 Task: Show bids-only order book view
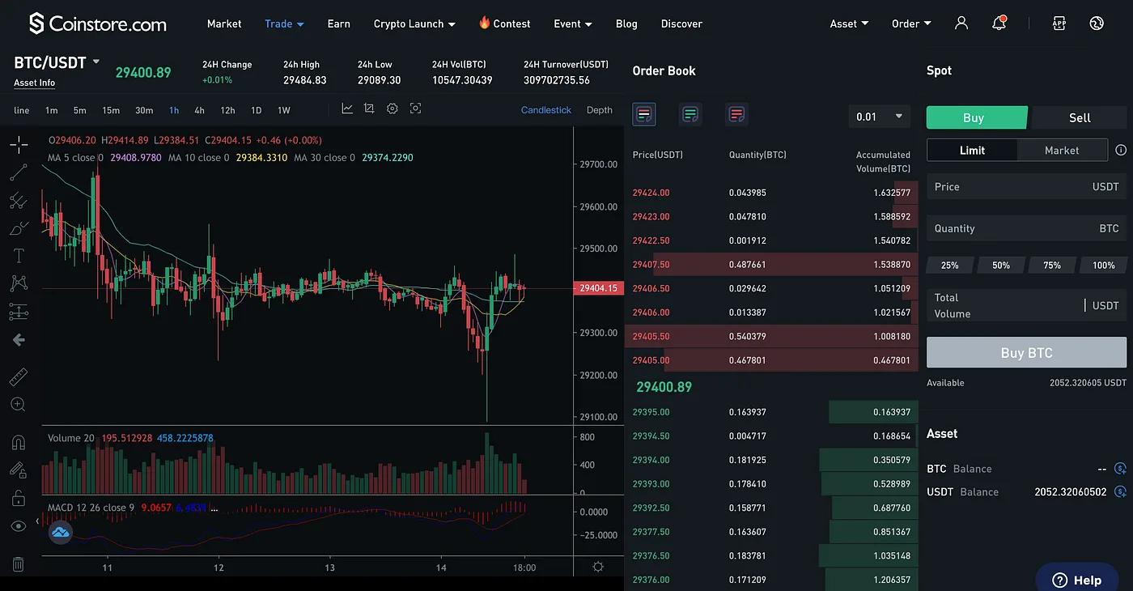[690, 115]
